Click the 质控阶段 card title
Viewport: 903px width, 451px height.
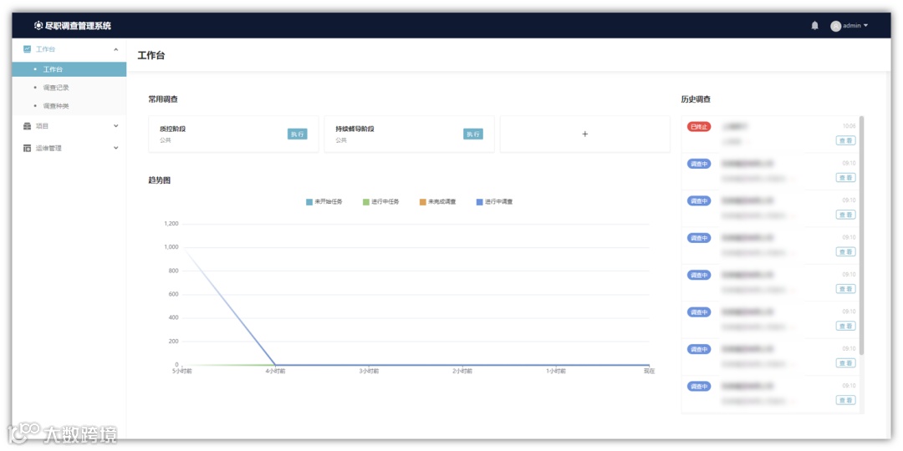click(x=173, y=129)
